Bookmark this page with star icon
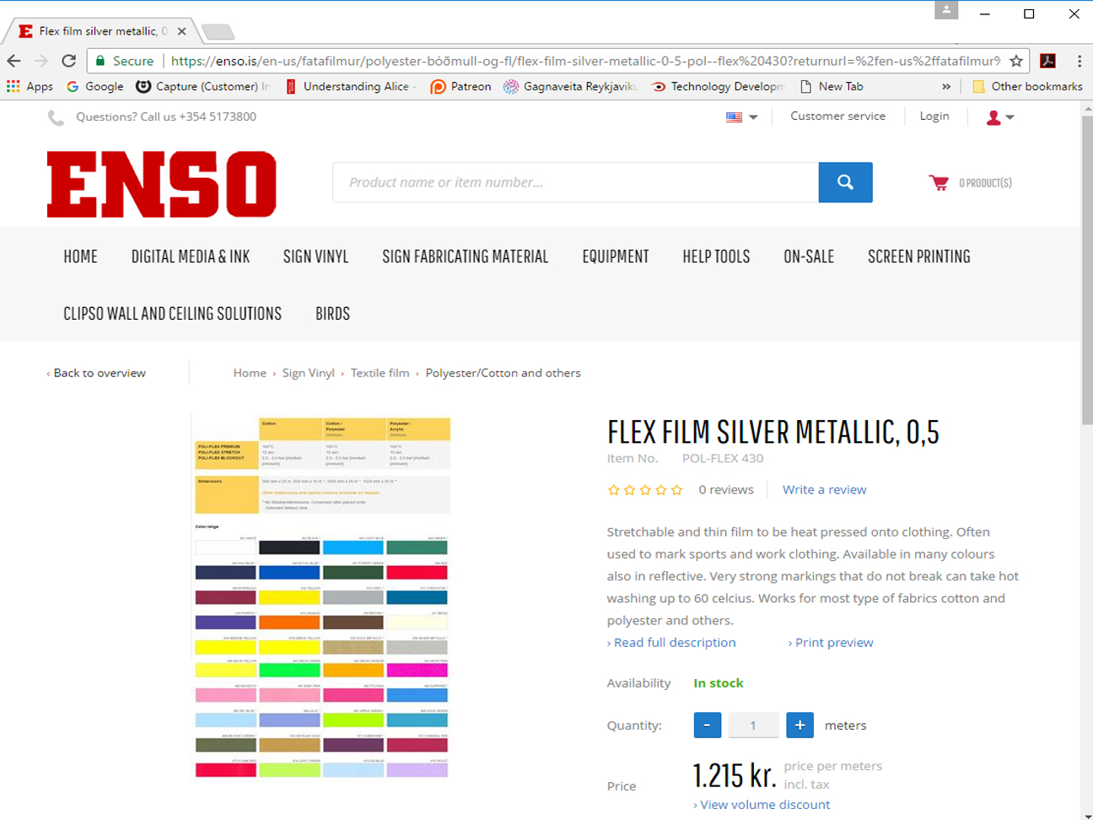This screenshot has width=1093, height=820. coord(1016,61)
